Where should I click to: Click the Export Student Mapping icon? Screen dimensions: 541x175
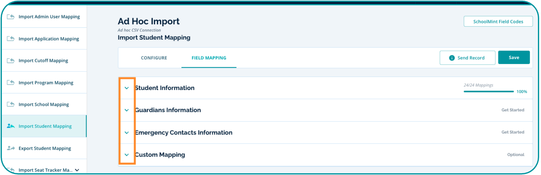click(x=11, y=148)
